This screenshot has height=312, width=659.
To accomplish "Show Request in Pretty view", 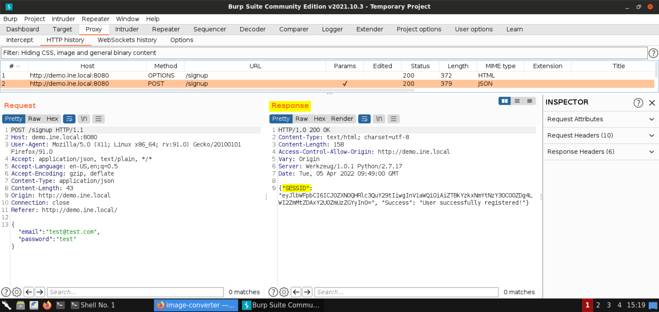I will [x=14, y=119].
